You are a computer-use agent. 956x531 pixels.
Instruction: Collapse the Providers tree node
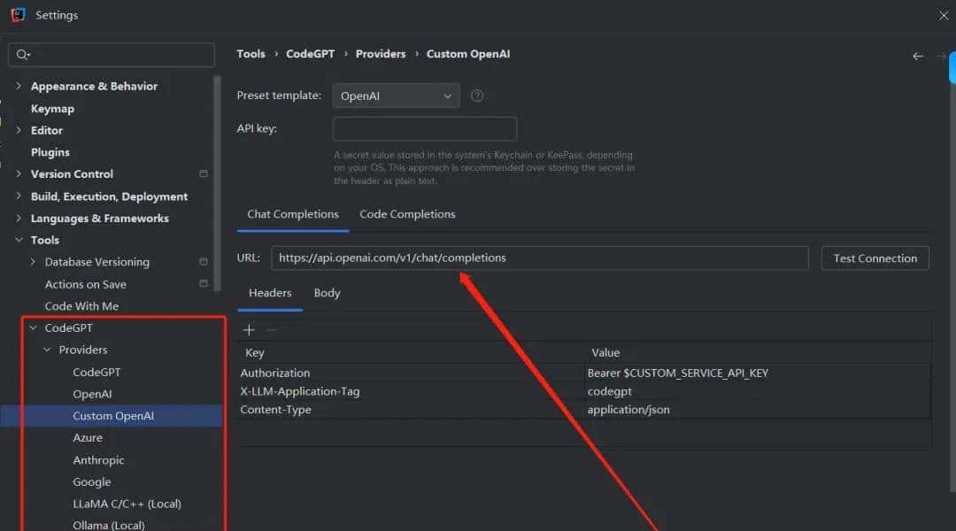tap(47, 350)
